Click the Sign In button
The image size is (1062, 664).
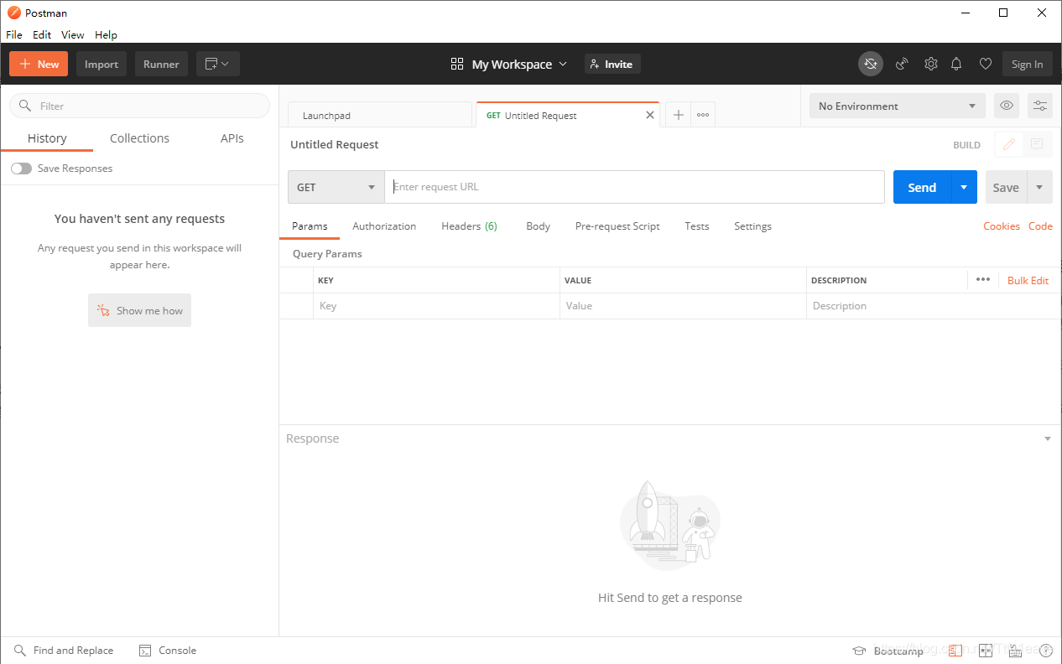coord(1027,64)
